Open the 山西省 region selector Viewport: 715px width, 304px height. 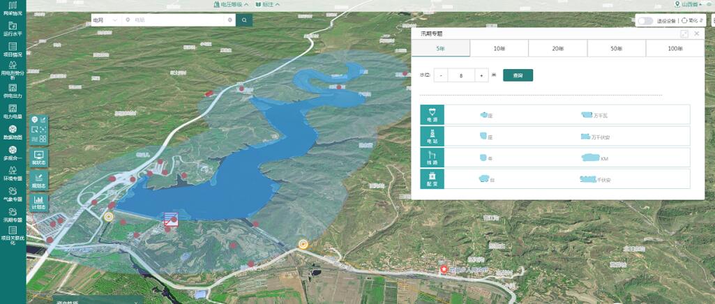click(x=691, y=4)
